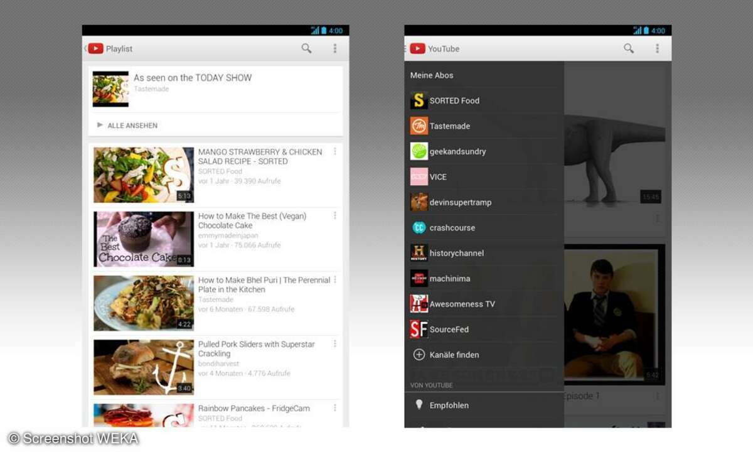Image resolution: width=753 pixels, height=452 pixels.
Task: Open devinsupertramp subscription
Action: [484, 202]
